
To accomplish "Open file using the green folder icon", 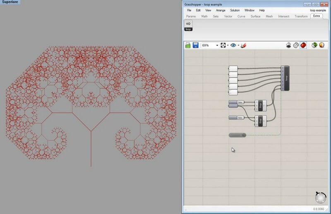I will (x=188, y=45).
